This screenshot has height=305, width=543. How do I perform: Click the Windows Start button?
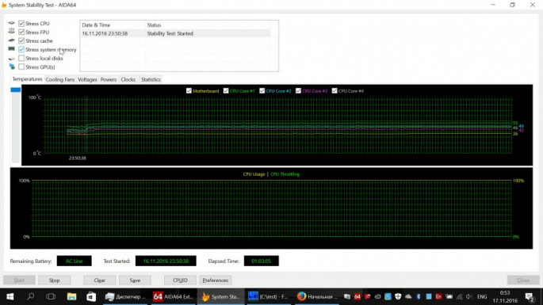point(10,297)
